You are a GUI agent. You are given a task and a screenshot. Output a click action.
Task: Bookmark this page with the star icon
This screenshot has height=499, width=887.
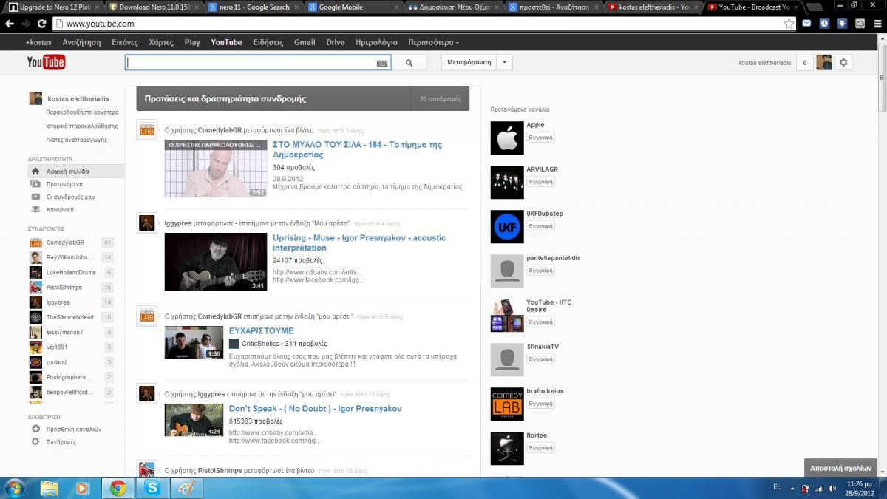click(789, 24)
